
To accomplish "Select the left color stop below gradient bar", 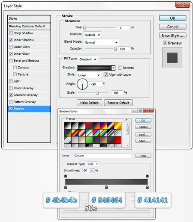I will 66,187.
